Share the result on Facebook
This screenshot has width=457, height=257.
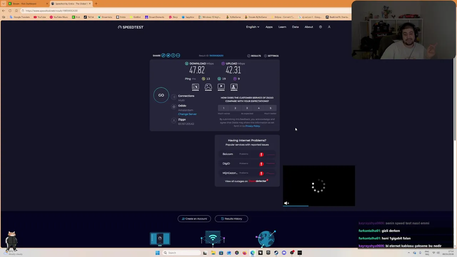coord(173,55)
